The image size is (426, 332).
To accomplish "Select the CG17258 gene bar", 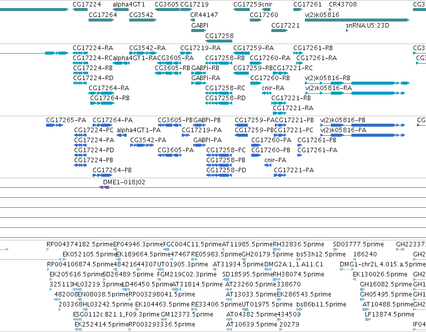I will tap(219, 41).
